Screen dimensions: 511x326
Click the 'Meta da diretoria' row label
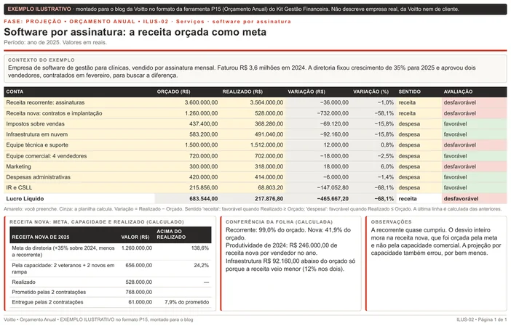pos(63,251)
